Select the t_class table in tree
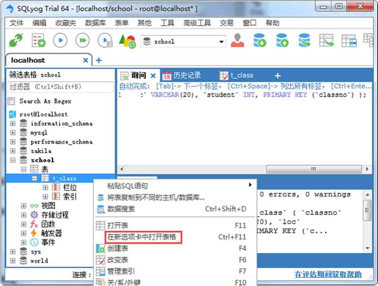Screen dimensions: 378x286 click(x=64, y=178)
